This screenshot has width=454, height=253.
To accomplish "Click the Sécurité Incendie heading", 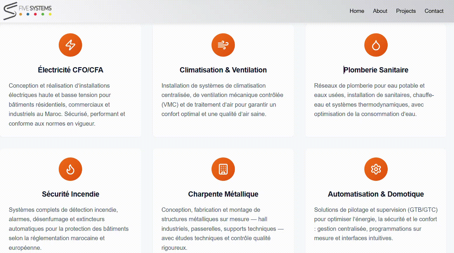I will tap(70, 194).
